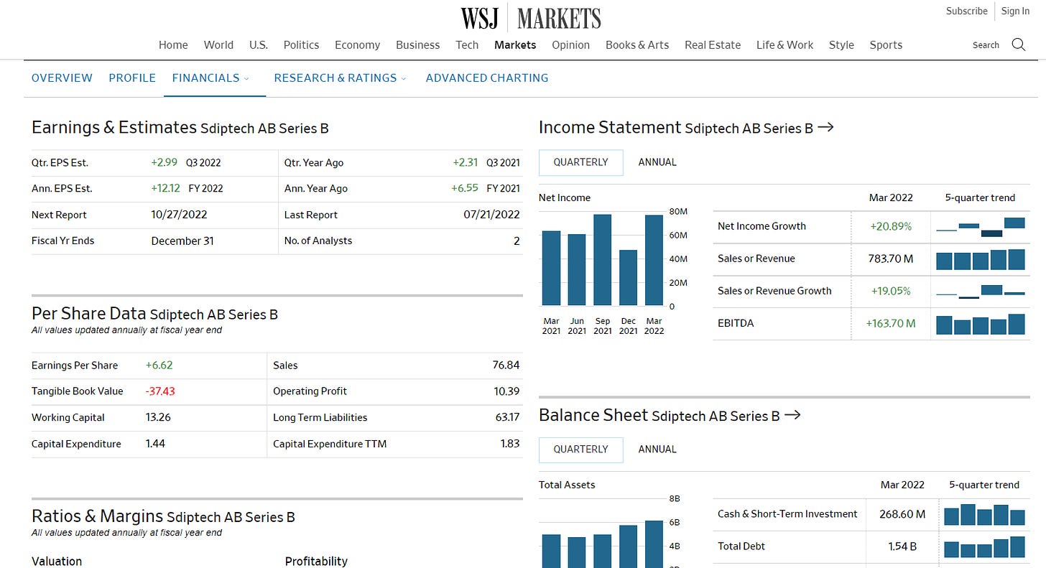Select Quarterly in Balance Sheet section
Image resolution: width=1046 pixels, height=568 pixels.
580,450
